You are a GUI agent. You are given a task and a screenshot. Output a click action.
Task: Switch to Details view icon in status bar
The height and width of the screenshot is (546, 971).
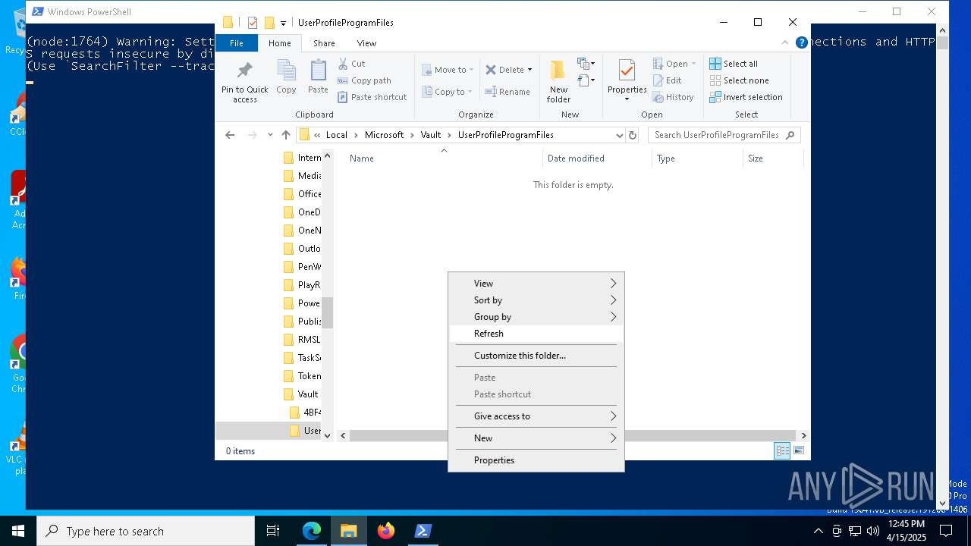click(x=782, y=451)
